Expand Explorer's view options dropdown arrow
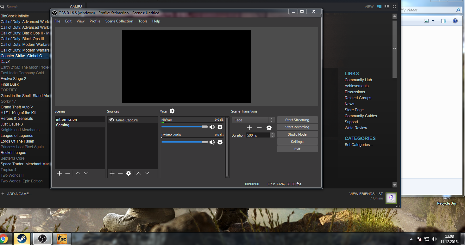Screen dimensions: 465x245 [x=433, y=21]
